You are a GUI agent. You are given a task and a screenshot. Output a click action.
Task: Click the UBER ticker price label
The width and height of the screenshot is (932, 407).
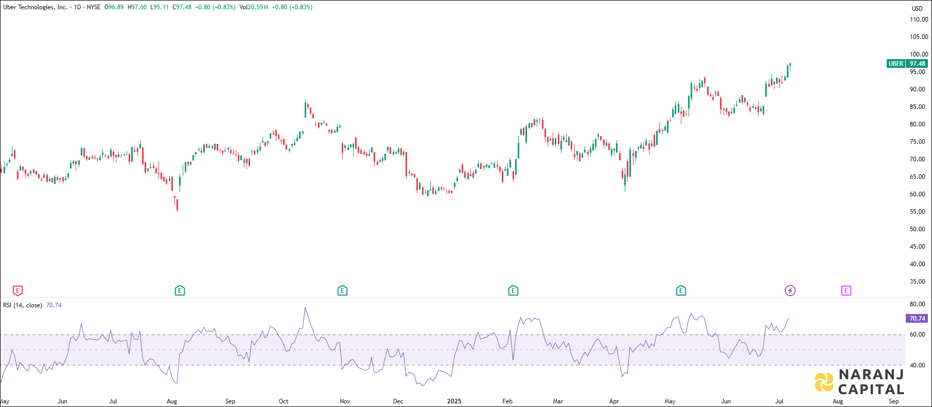tap(896, 64)
